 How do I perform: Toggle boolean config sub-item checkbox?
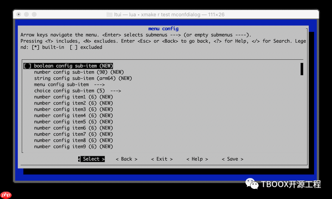coord(27,66)
